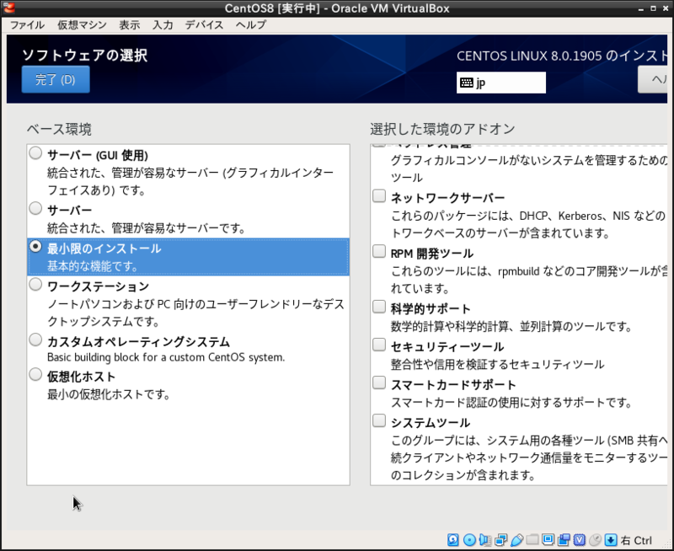
Task: Open the デバイス menu
Action: tap(204, 25)
